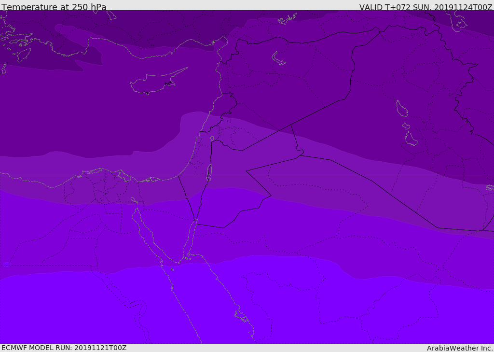Select Lake Tharthar in central Iraq
The height and width of the screenshot is (352, 494).
click(x=401, y=109)
